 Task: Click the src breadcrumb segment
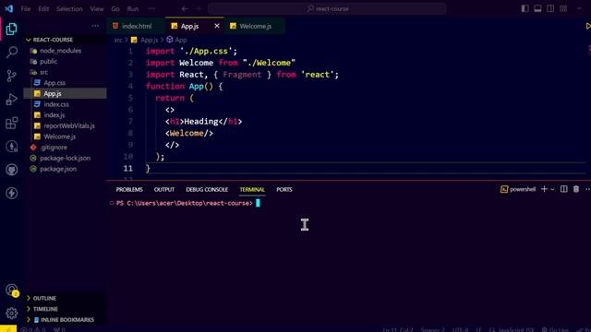(118, 40)
